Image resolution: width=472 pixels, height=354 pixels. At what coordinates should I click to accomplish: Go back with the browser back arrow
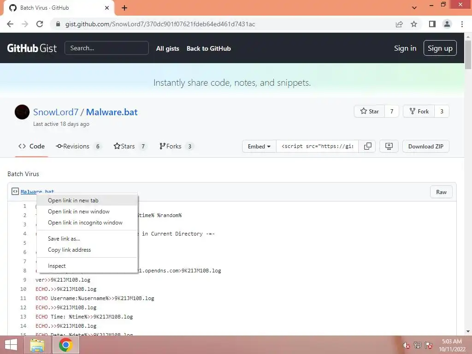(10, 24)
